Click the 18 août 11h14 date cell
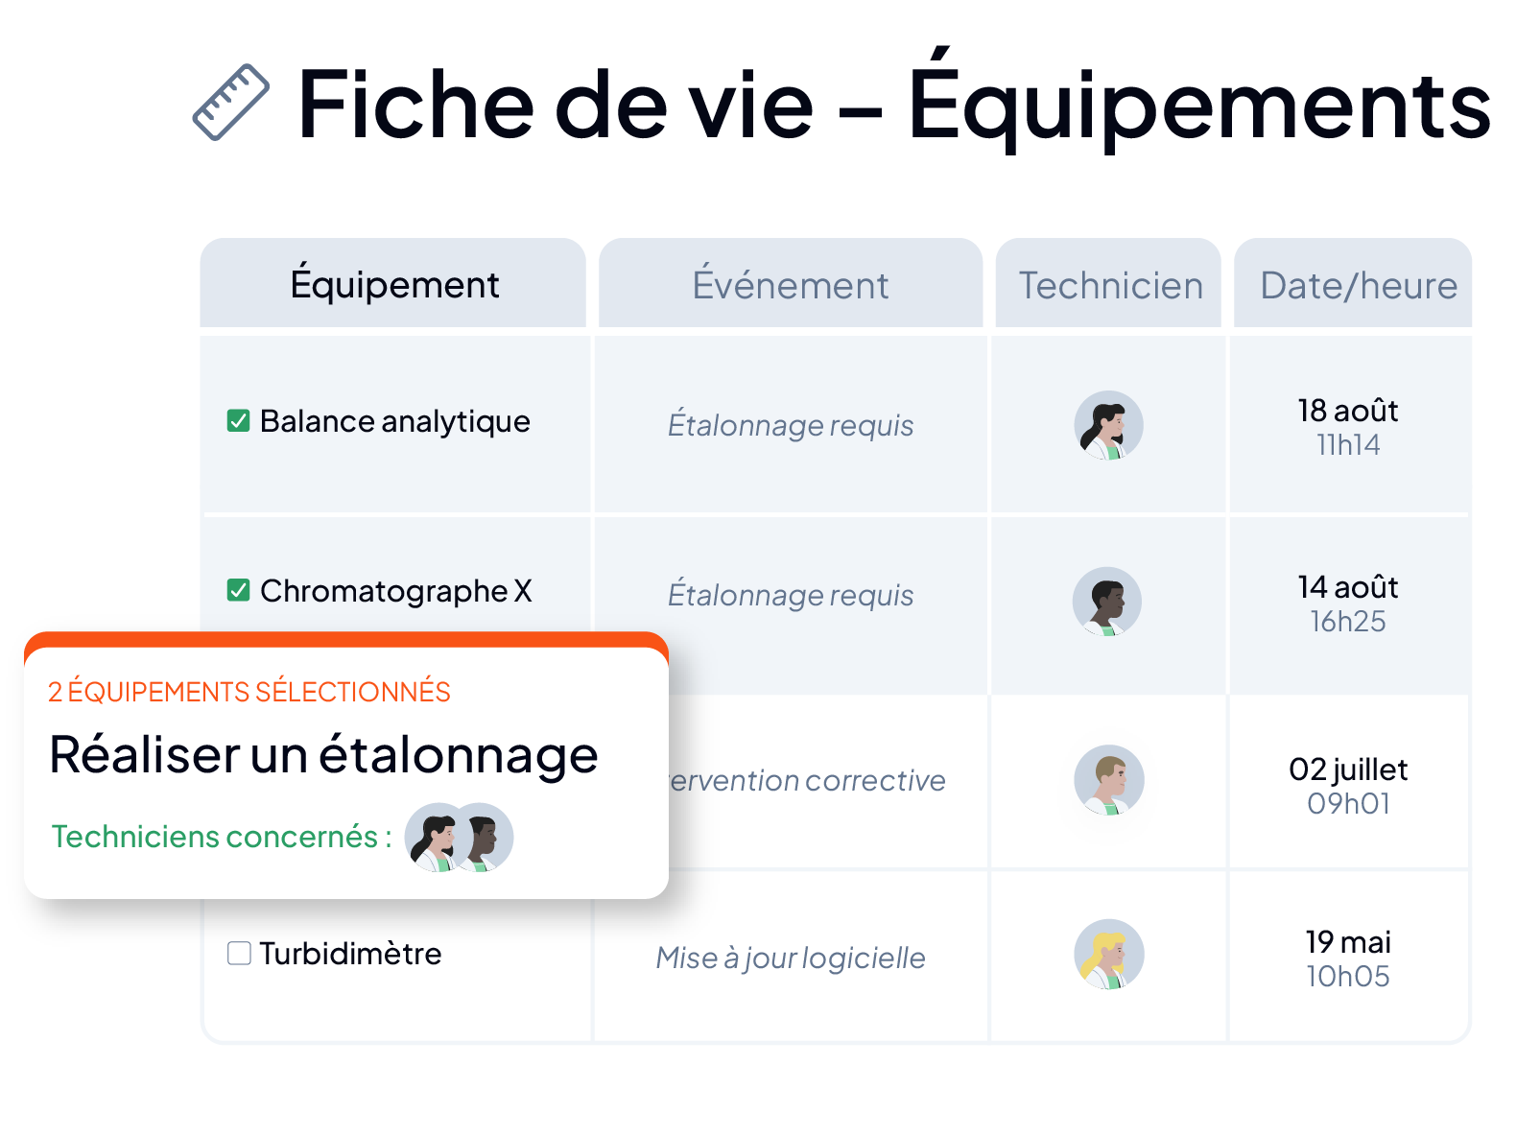The image size is (1540, 1136). click(x=1348, y=427)
